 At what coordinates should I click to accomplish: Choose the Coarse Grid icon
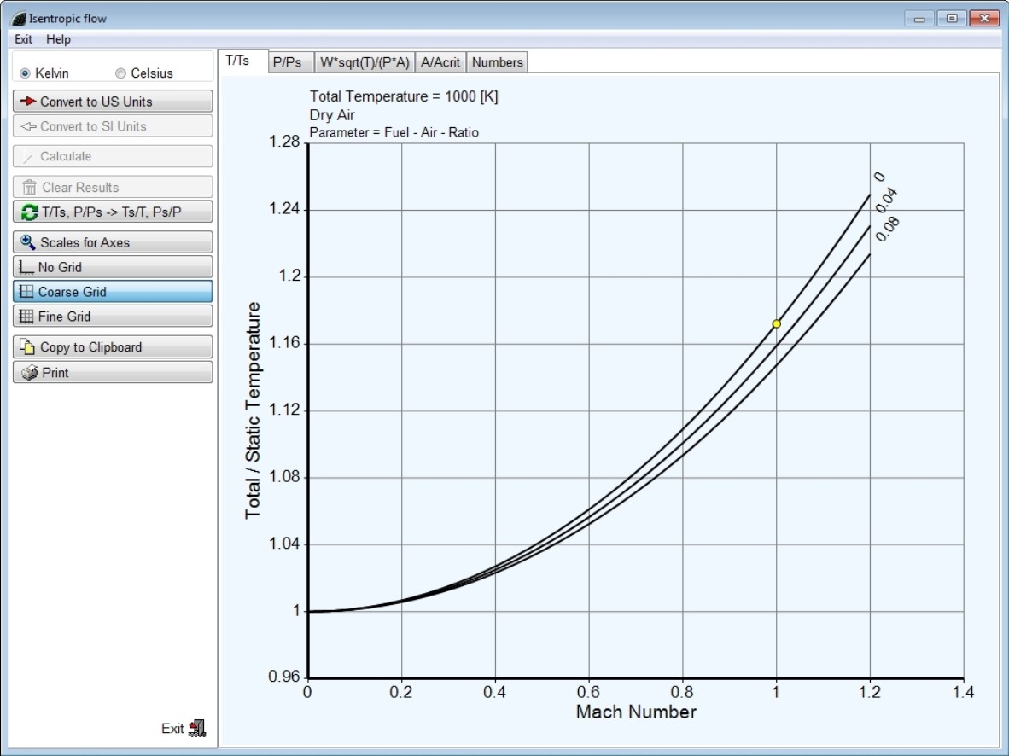coord(26,292)
